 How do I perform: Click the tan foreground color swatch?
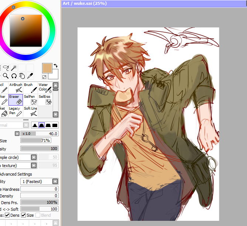click(47, 68)
